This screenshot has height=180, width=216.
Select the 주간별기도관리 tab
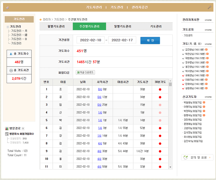tap(89, 26)
